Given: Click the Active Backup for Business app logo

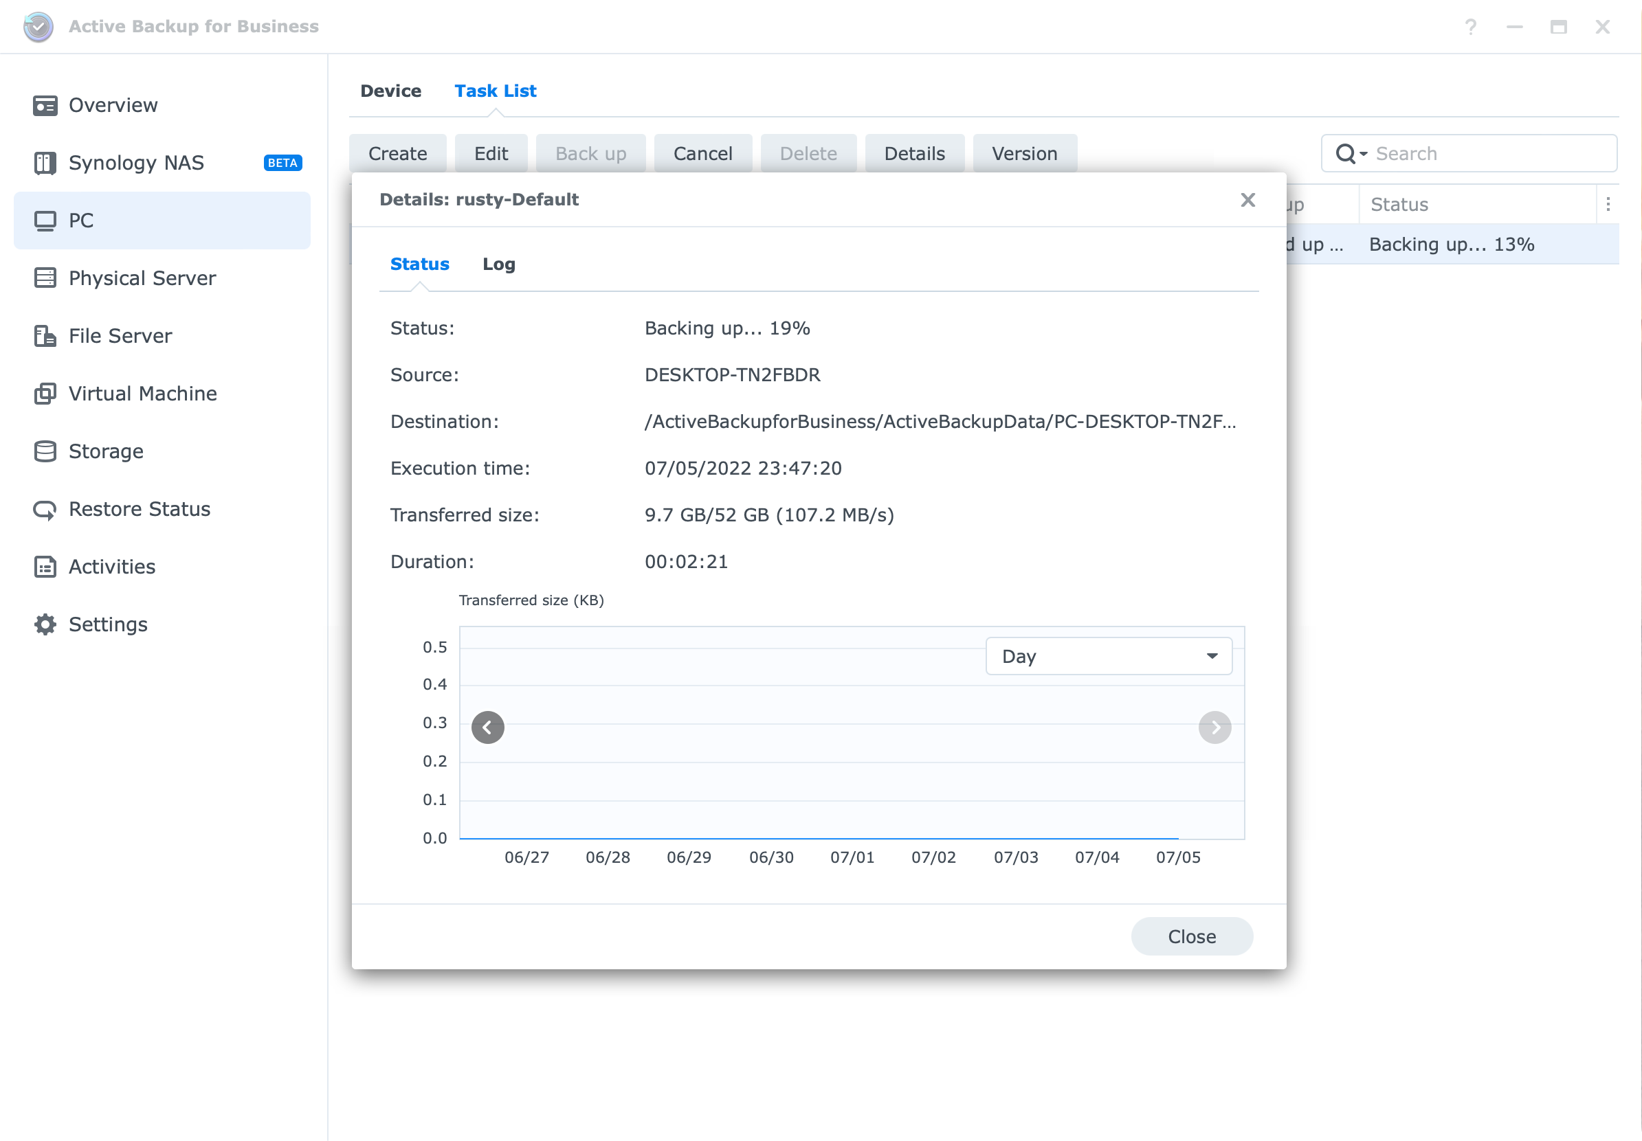Looking at the screenshot, I should click(38, 27).
